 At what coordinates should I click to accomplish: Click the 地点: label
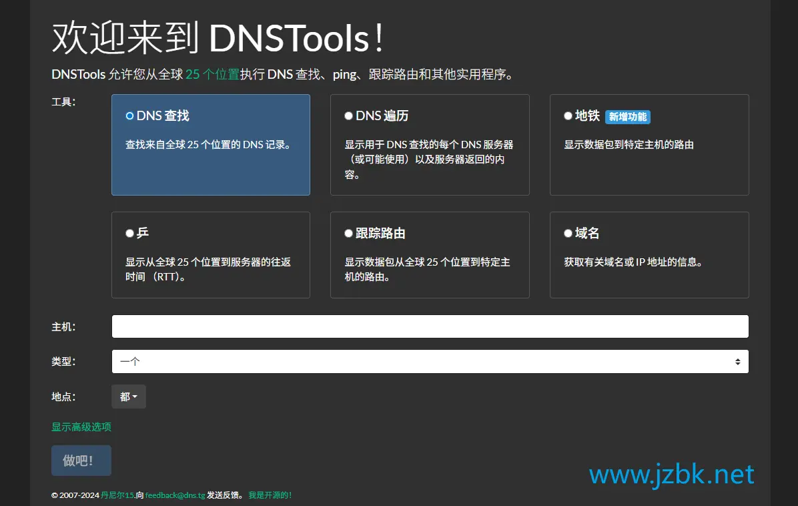(63, 397)
